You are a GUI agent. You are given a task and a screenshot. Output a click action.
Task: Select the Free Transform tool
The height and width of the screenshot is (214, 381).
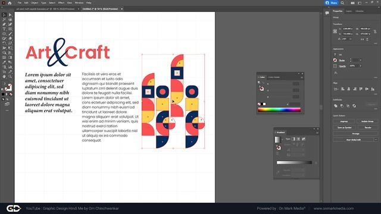click(10, 48)
